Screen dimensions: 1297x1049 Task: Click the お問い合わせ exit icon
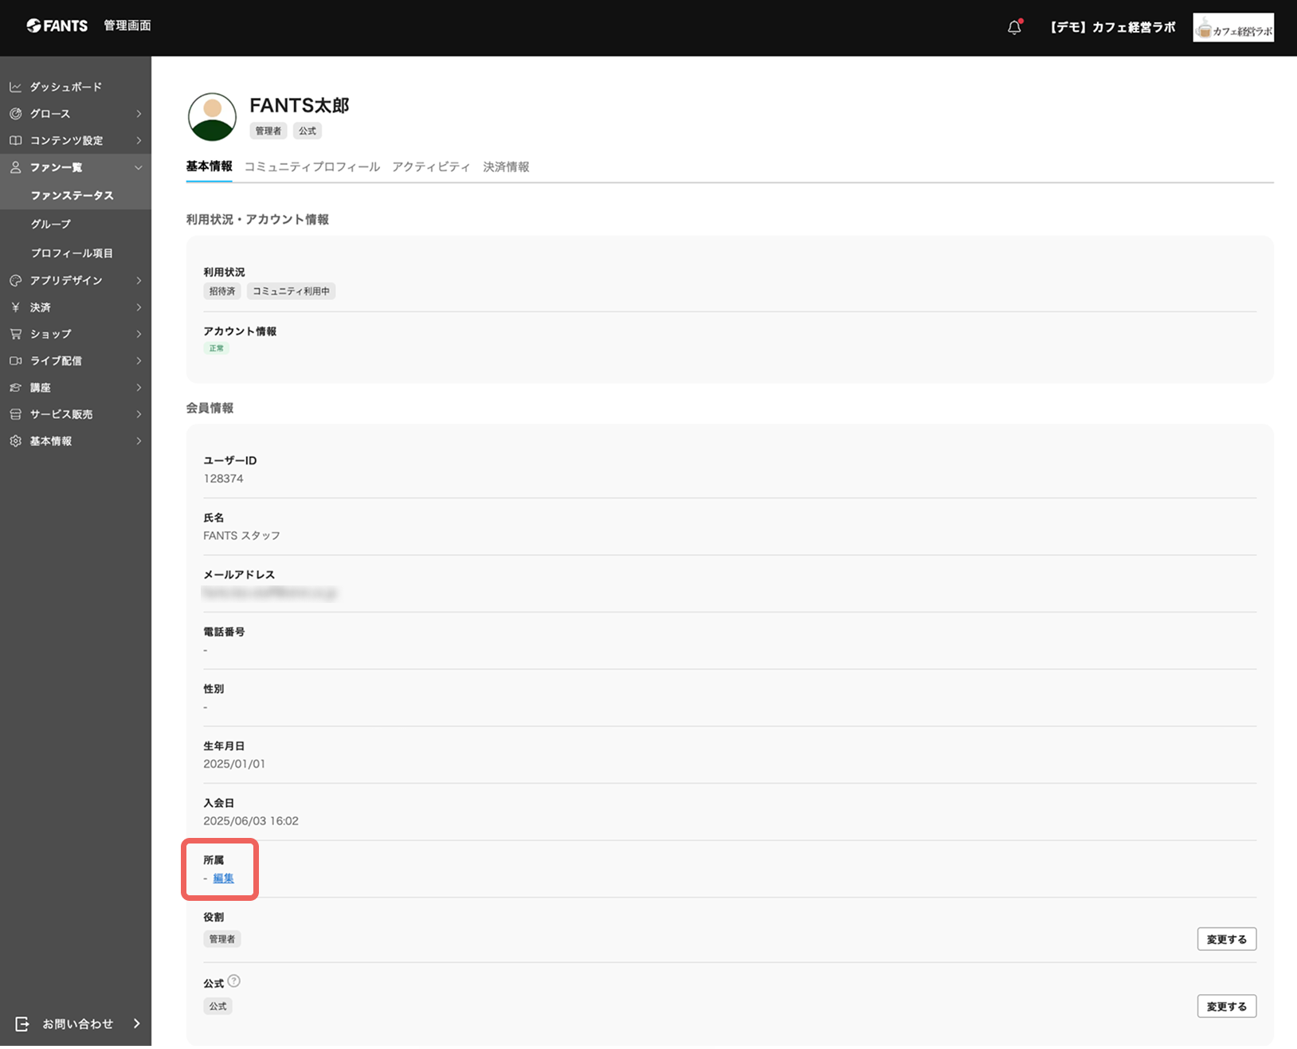click(22, 1024)
